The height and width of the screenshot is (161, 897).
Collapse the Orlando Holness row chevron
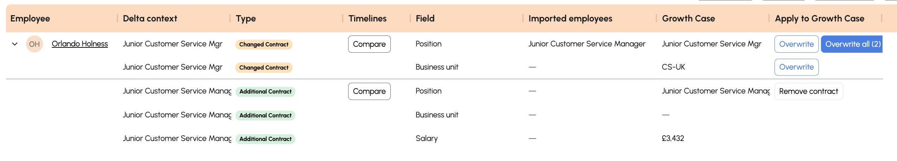[15, 44]
